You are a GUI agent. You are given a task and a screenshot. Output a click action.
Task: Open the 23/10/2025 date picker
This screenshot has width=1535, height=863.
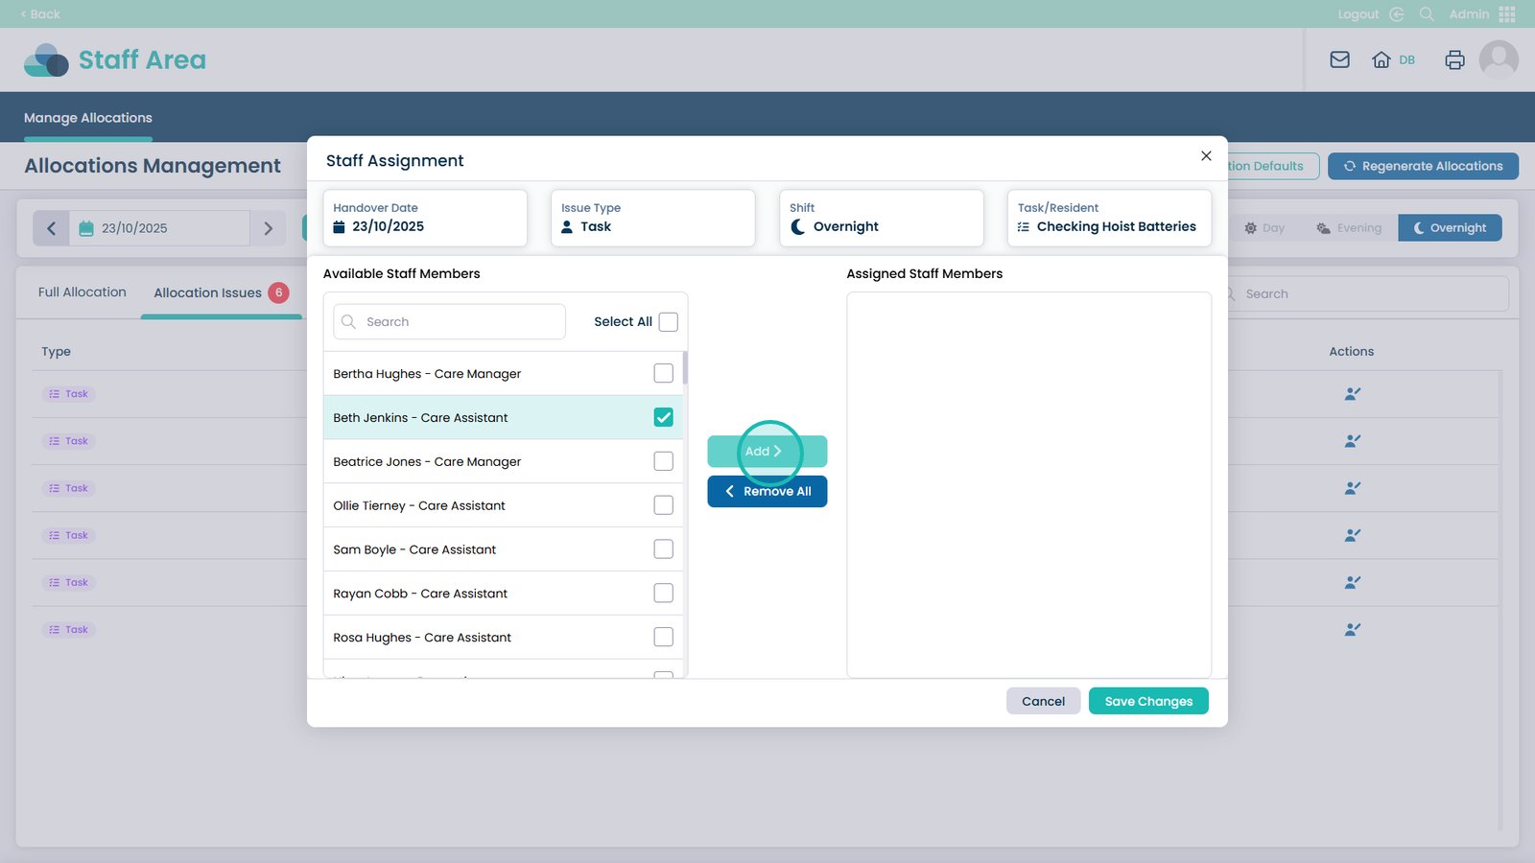click(159, 228)
